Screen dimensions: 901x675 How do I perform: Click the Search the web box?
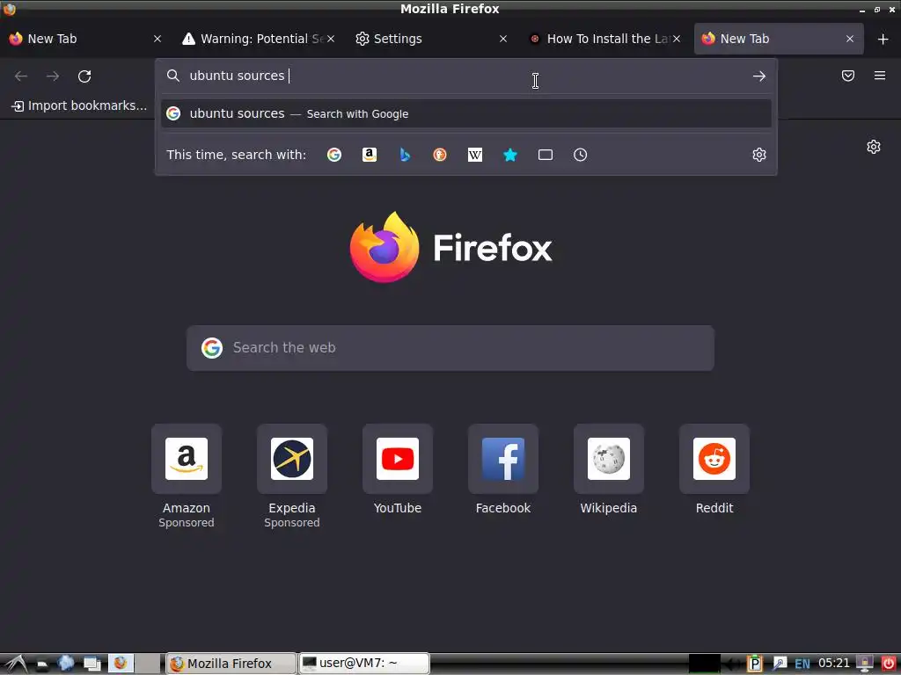[450, 348]
